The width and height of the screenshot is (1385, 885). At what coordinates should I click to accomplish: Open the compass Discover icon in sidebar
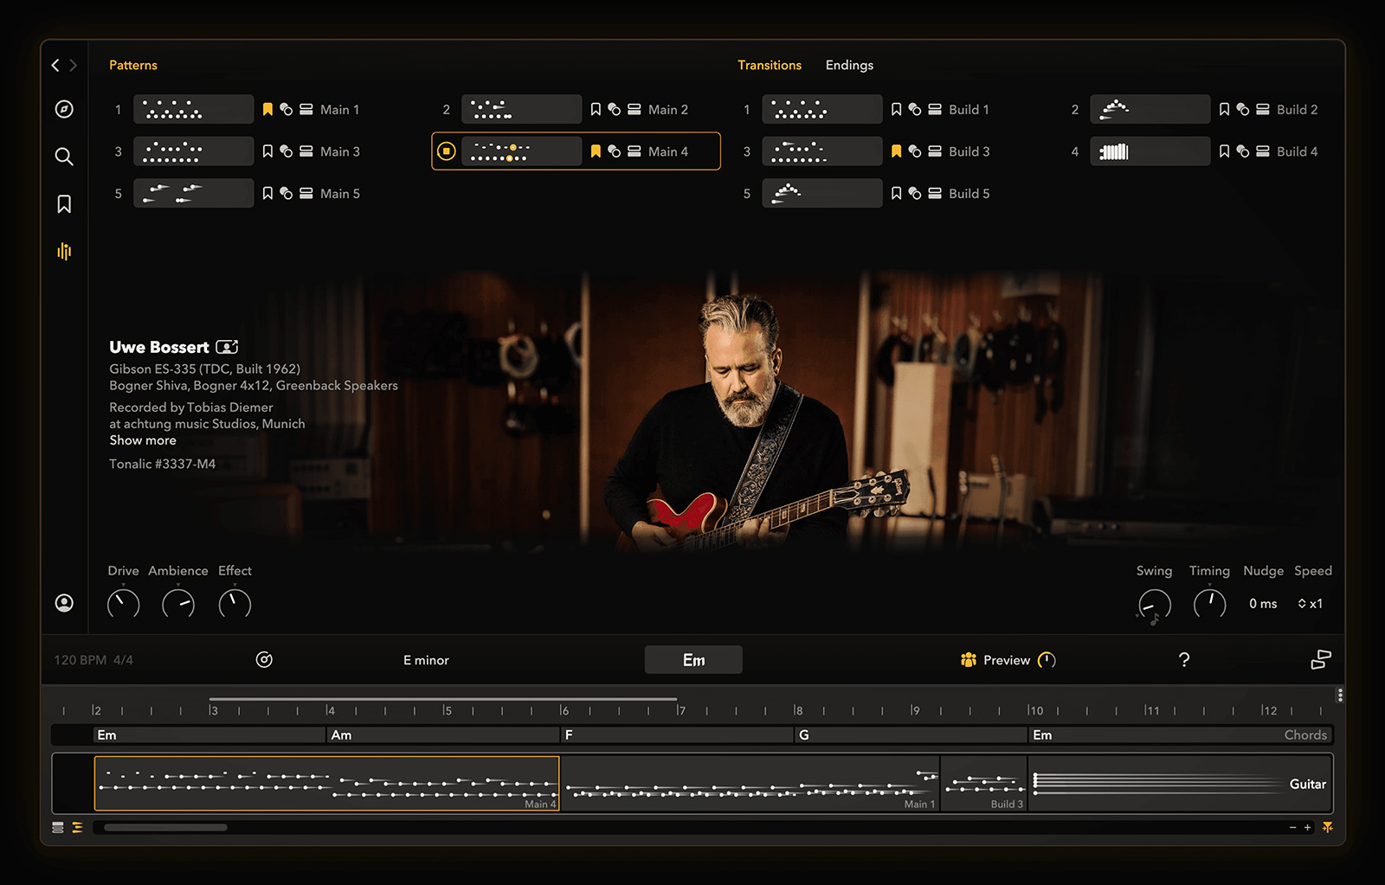click(x=64, y=109)
